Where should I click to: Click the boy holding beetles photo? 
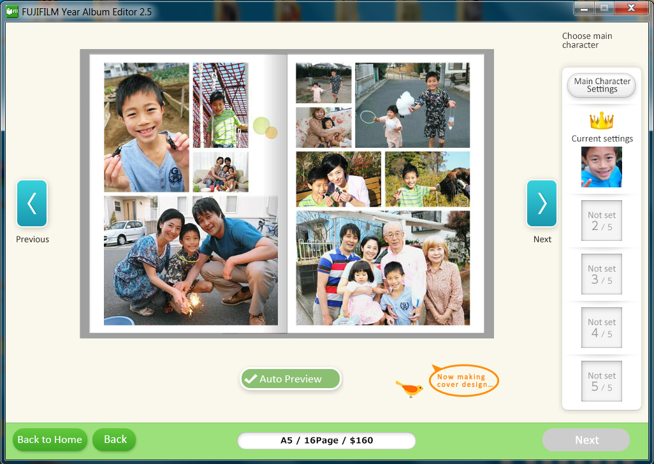147,127
